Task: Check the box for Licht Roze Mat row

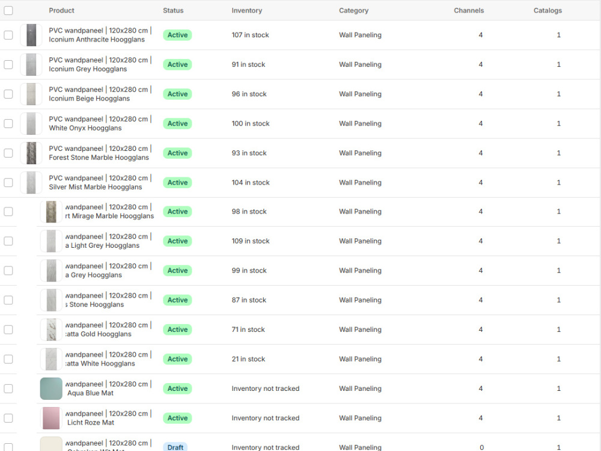Action: tap(8, 418)
